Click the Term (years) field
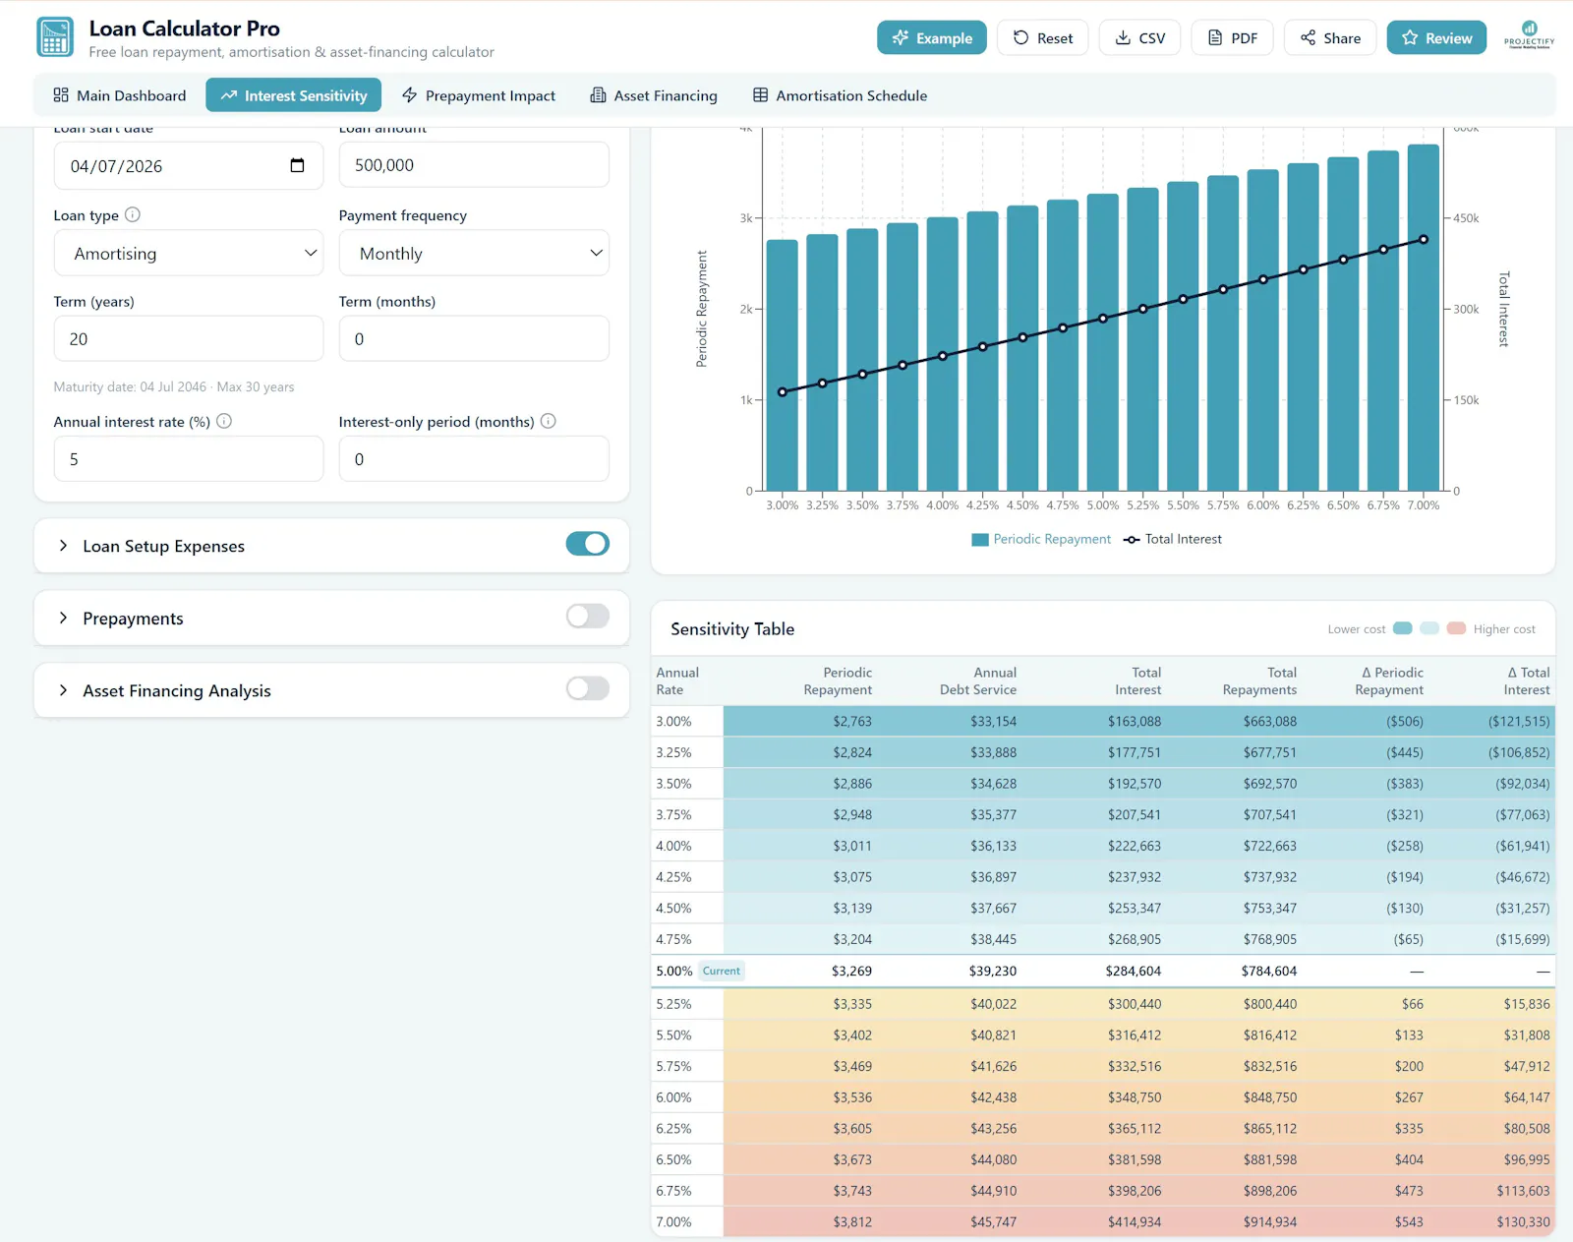Screen dimensions: 1573x1242 [x=189, y=338]
